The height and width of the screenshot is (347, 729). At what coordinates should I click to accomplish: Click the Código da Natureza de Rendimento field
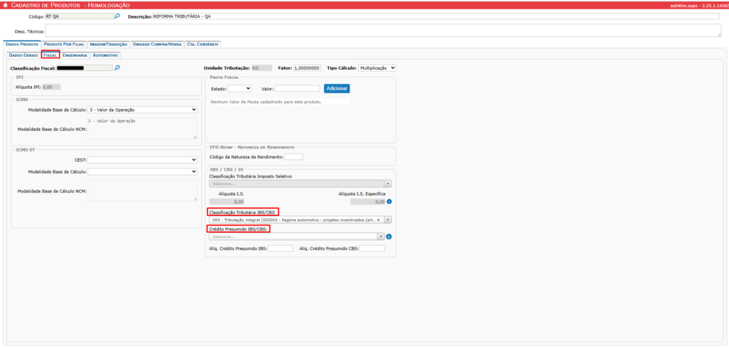(293, 156)
